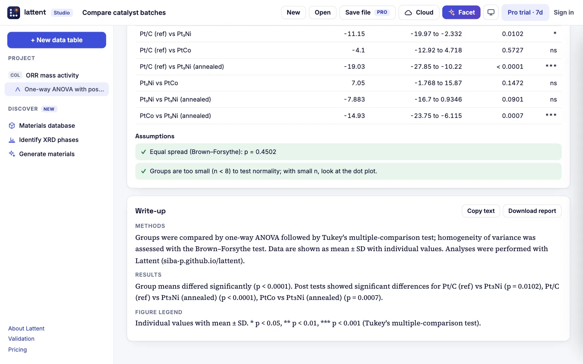Click the NEW badge next to Discover

pos(49,109)
